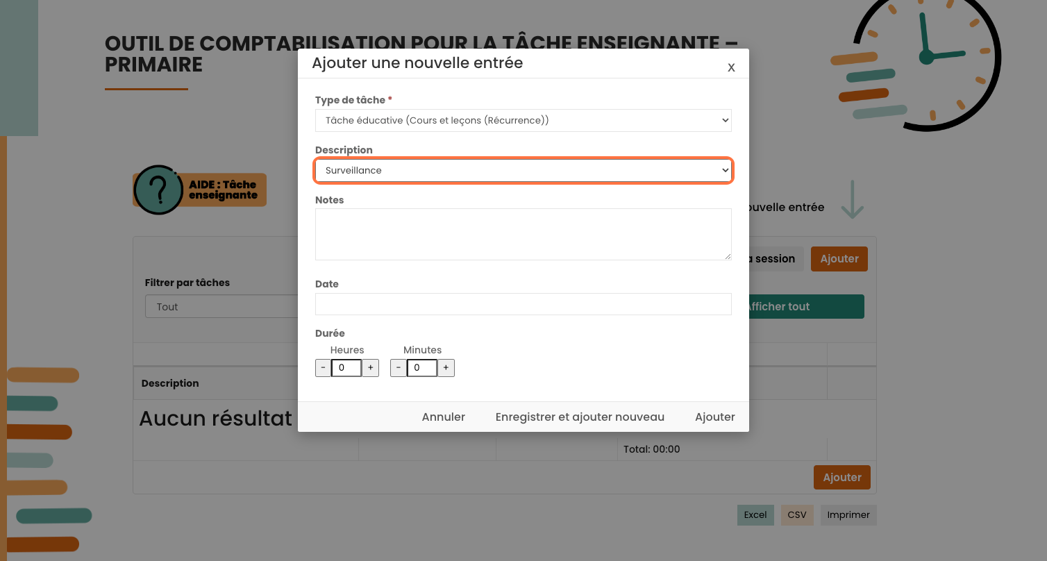Click the question mark help icon
The image size is (1047, 561).
(x=158, y=190)
